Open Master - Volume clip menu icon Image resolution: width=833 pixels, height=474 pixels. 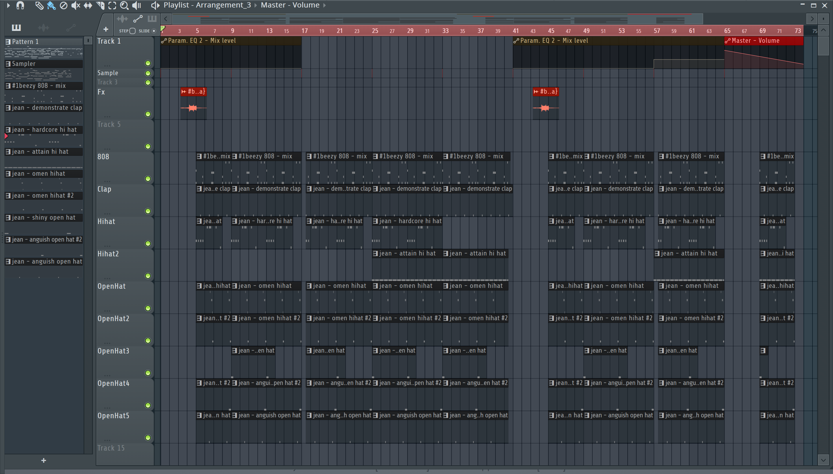[x=727, y=41]
